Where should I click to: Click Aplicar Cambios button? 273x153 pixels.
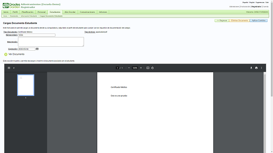point(258,20)
